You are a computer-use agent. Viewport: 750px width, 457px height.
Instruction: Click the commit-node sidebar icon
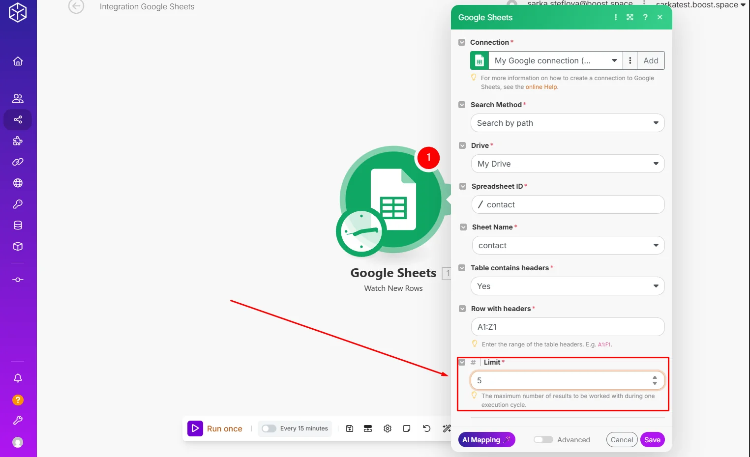tap(18, 280)
